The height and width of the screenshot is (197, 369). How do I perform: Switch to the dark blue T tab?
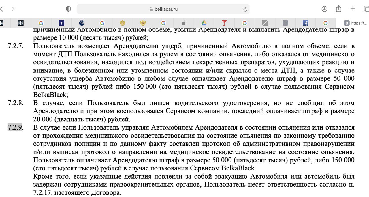[61, 23]
